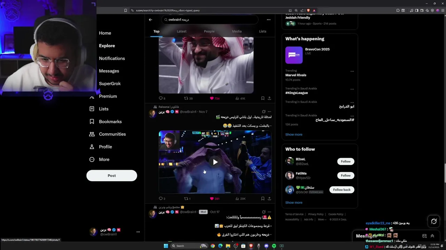Click the Post button
The height and width of the screenshot is (250, 446).
pyautogui.click(x=111, y=175)
